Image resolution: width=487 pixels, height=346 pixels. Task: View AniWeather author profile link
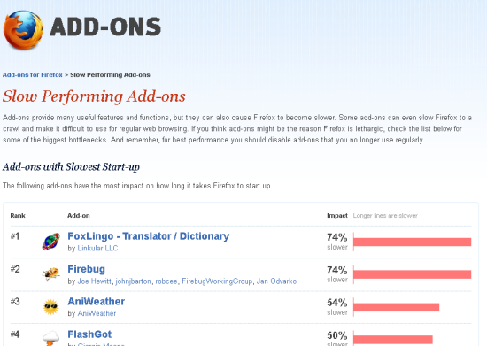click(x=97, y=313)
